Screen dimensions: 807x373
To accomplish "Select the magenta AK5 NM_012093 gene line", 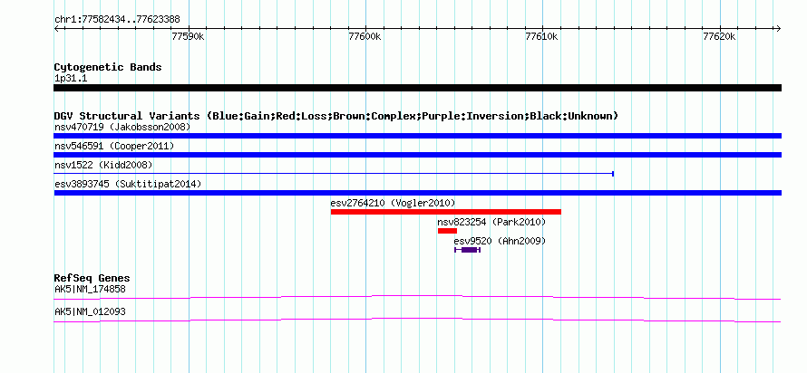I will (417, 320).
